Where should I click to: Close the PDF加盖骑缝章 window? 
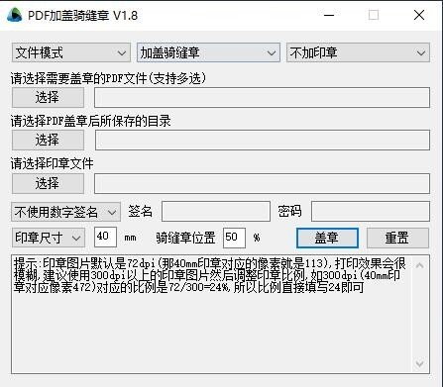pyautogui.click(x=419, y=15)
